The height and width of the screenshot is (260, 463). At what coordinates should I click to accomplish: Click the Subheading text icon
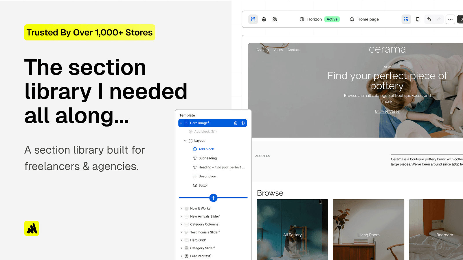pyautogui.click(x=195, y=158)
